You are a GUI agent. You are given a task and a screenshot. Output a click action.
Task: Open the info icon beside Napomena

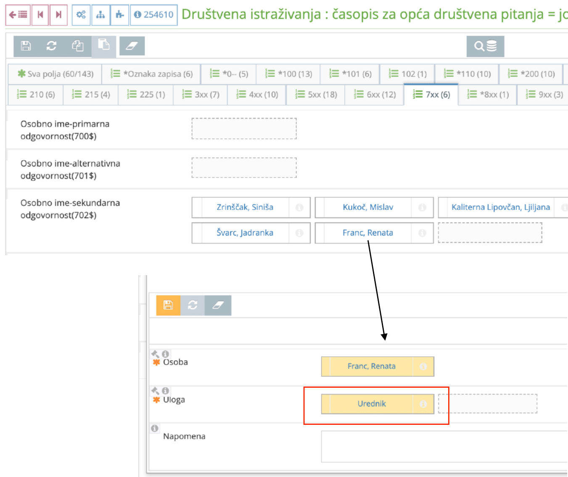155,429
